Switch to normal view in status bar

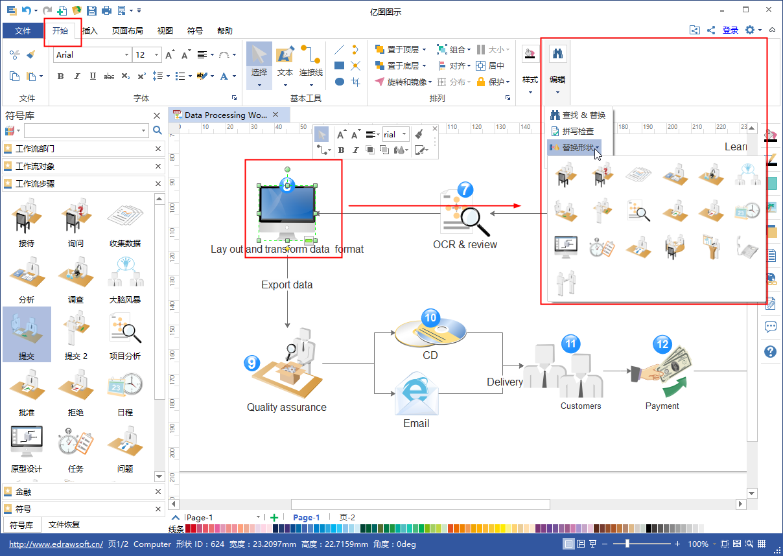pyautogui.click(x=568, y=544)
